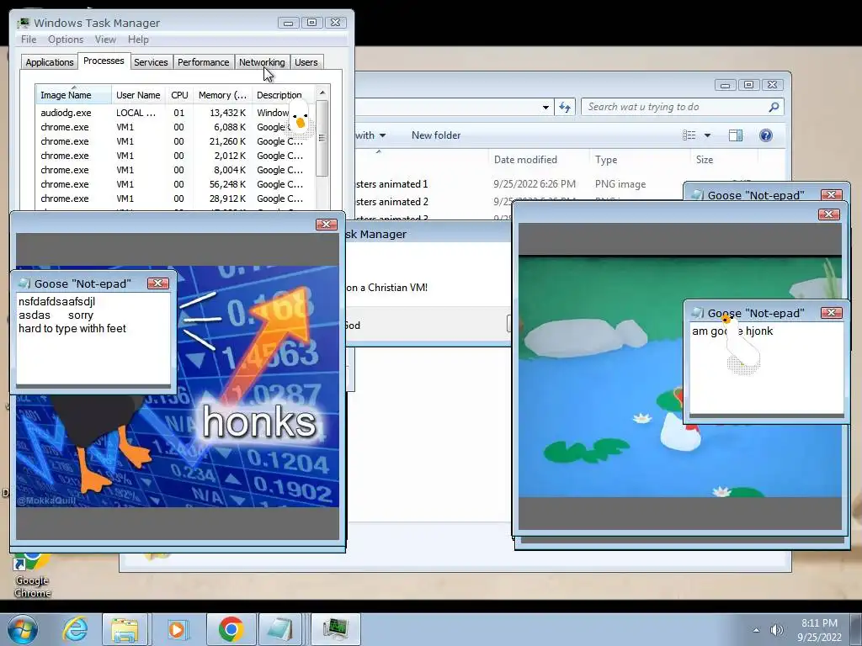Click the 'hard to type withh feet' text area
The width and height of the screenshot is (862, 646).
coord(93,338)
